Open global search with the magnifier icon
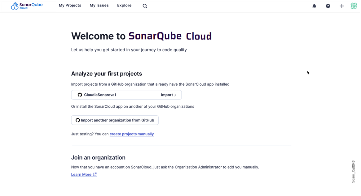The height and width of the screenshot is (196, 361). pos(145,6)
